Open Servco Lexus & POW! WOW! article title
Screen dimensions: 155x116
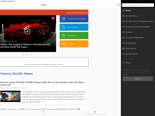(x=42, y=84)
